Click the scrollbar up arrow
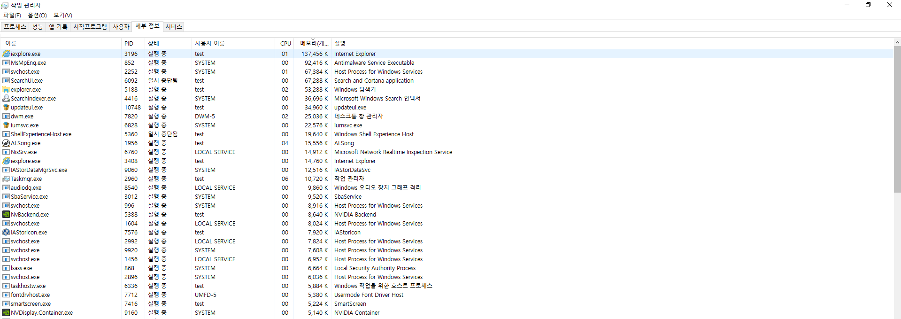The image size is (901, 319). [897, 42]
